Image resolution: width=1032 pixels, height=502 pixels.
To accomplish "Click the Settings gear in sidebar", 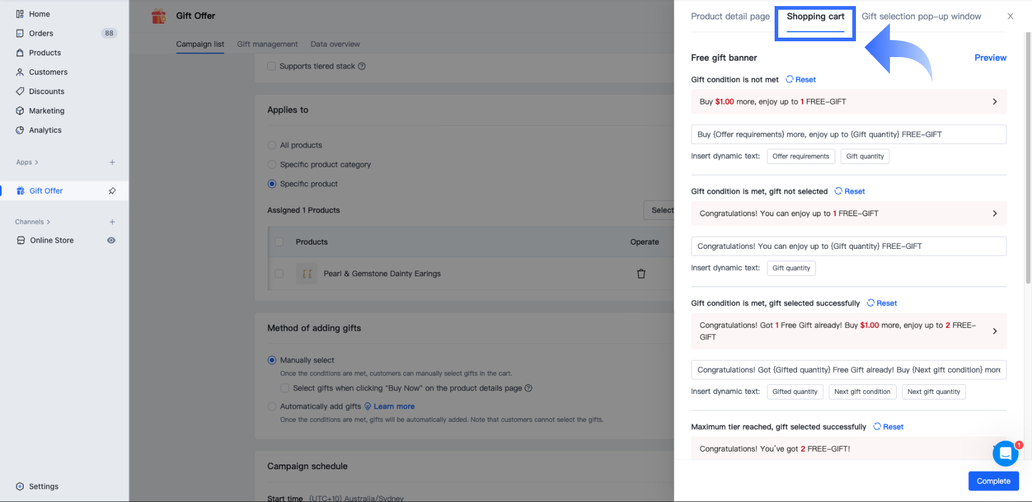I will pyautogui.click(x=20, y=486).
